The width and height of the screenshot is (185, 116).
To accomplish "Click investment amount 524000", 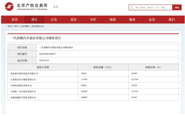I will (x=84, y=91).
